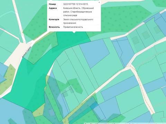Image resolution: width=166 pixels, height=124 pixels.
Task: Close the parcel info popup
Action: (99, 2)
